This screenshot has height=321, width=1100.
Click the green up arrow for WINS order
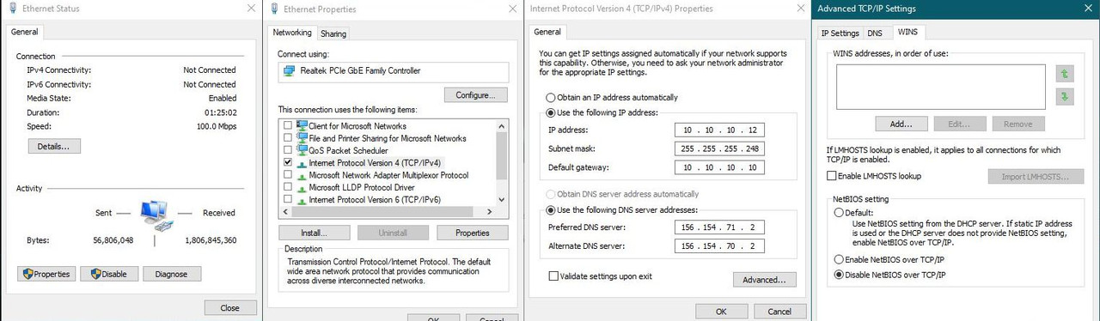point(1066,75)
